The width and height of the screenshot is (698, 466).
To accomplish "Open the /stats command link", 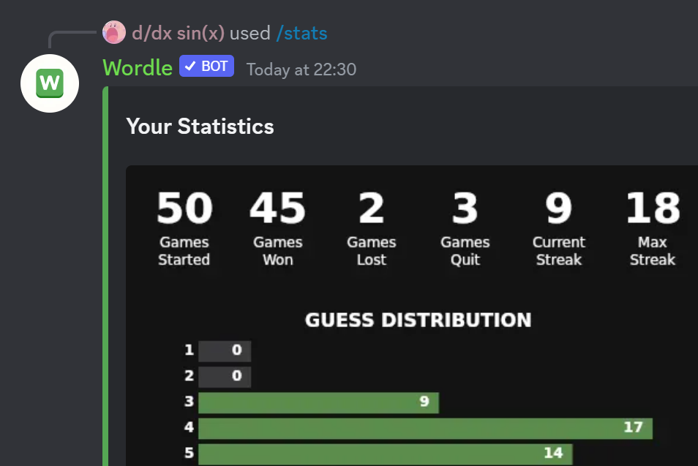I will tap(301, 33).
